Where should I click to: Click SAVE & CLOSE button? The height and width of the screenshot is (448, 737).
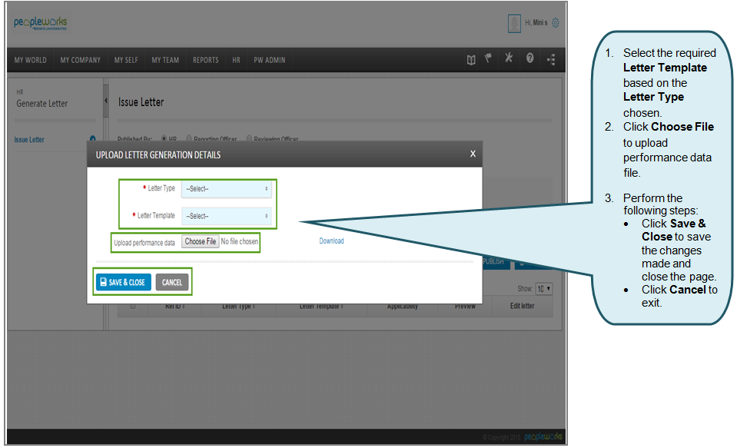124,282
